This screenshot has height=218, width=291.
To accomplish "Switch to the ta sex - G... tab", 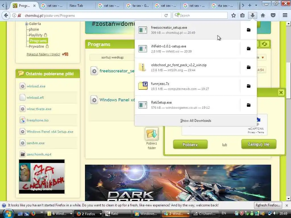I will point(138,6).
